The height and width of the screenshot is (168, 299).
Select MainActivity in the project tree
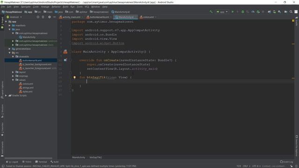point(29,37)
